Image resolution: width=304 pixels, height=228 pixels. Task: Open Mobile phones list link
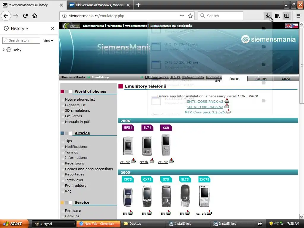click(80, 99)
